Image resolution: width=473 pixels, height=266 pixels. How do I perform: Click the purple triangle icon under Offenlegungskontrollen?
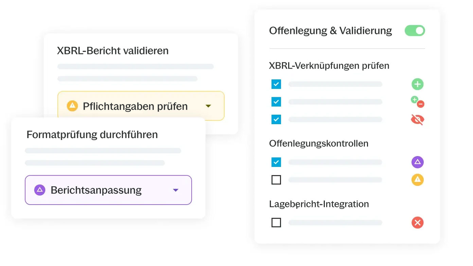pos(417,162)
